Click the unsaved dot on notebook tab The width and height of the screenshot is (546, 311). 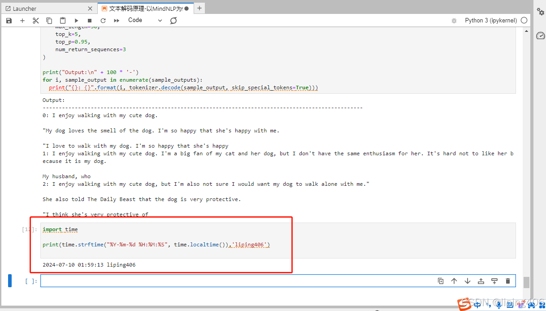(186, 9)
